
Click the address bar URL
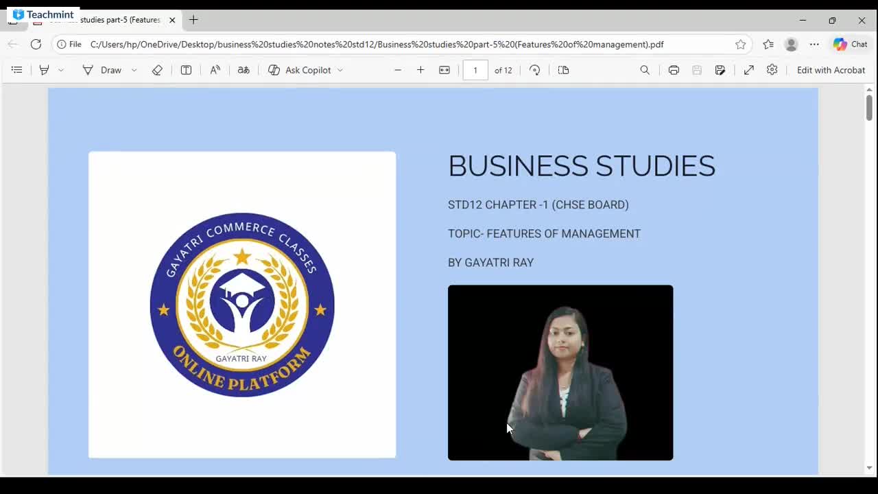pos(377,44)
